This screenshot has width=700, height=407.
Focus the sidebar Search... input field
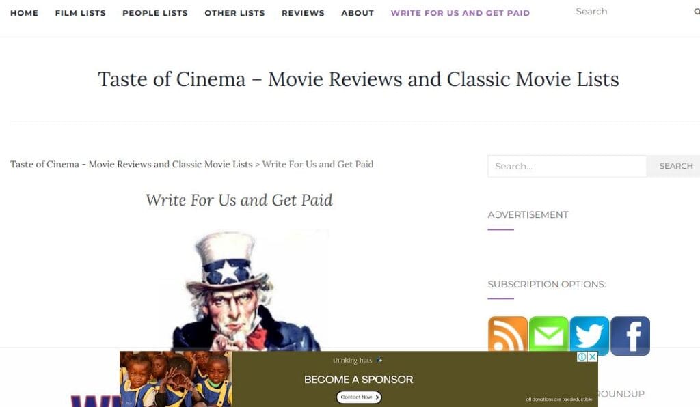(x=567, y=166)
